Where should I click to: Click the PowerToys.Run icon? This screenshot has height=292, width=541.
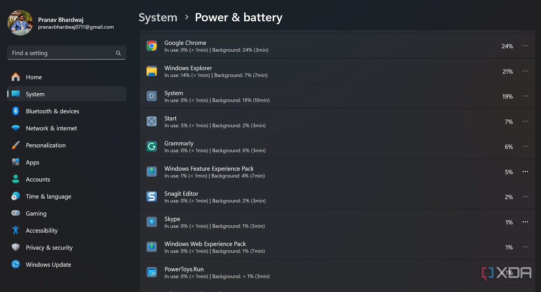[152, 272]
